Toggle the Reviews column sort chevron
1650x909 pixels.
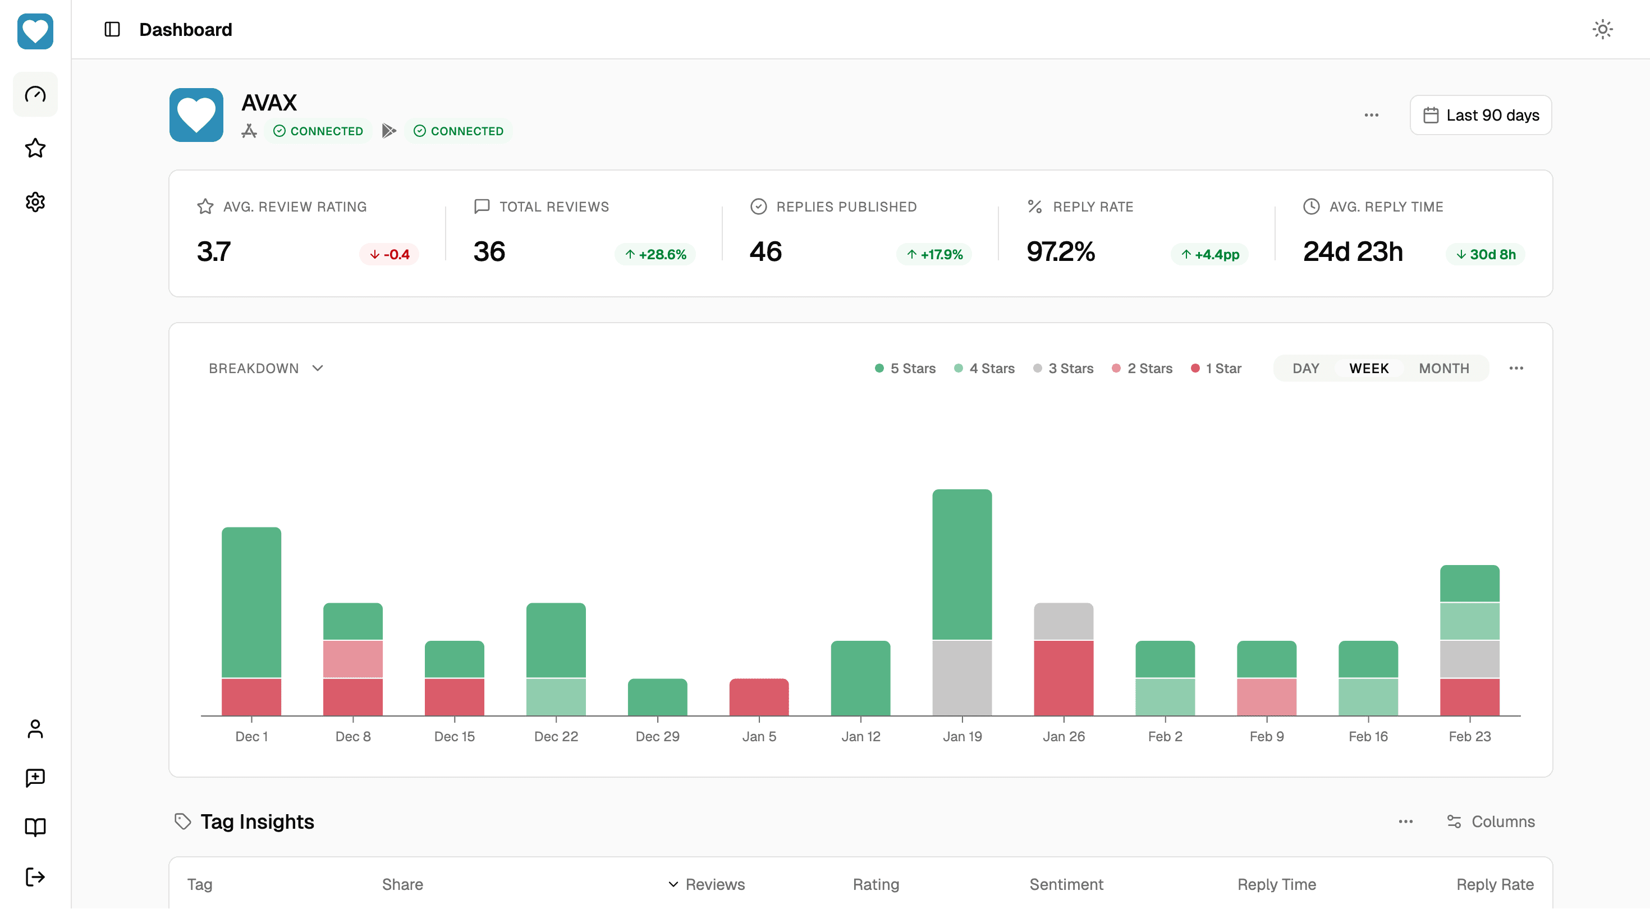click(x=673, y=885)
